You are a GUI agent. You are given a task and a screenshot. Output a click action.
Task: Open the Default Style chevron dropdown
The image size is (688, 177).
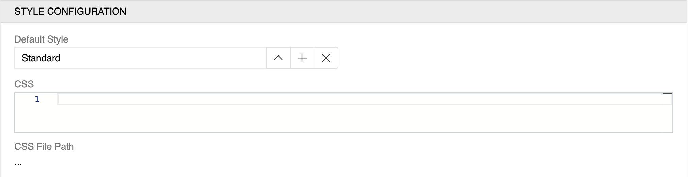pos(278,58)
